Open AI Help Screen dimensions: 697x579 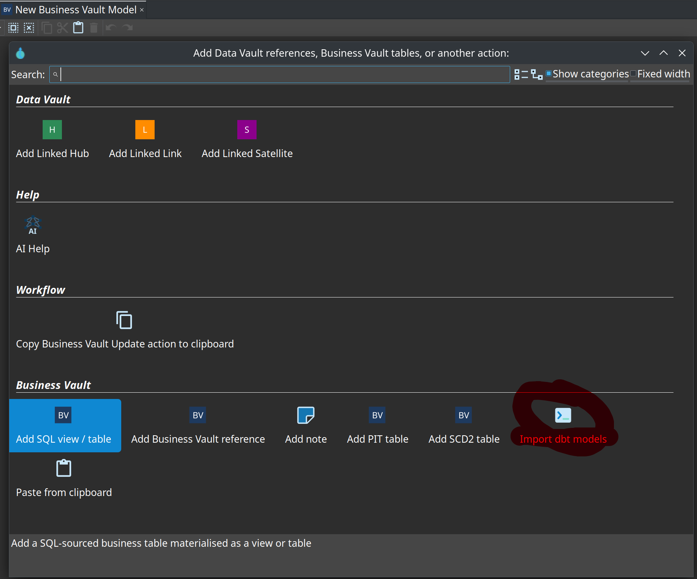point(33,235)
